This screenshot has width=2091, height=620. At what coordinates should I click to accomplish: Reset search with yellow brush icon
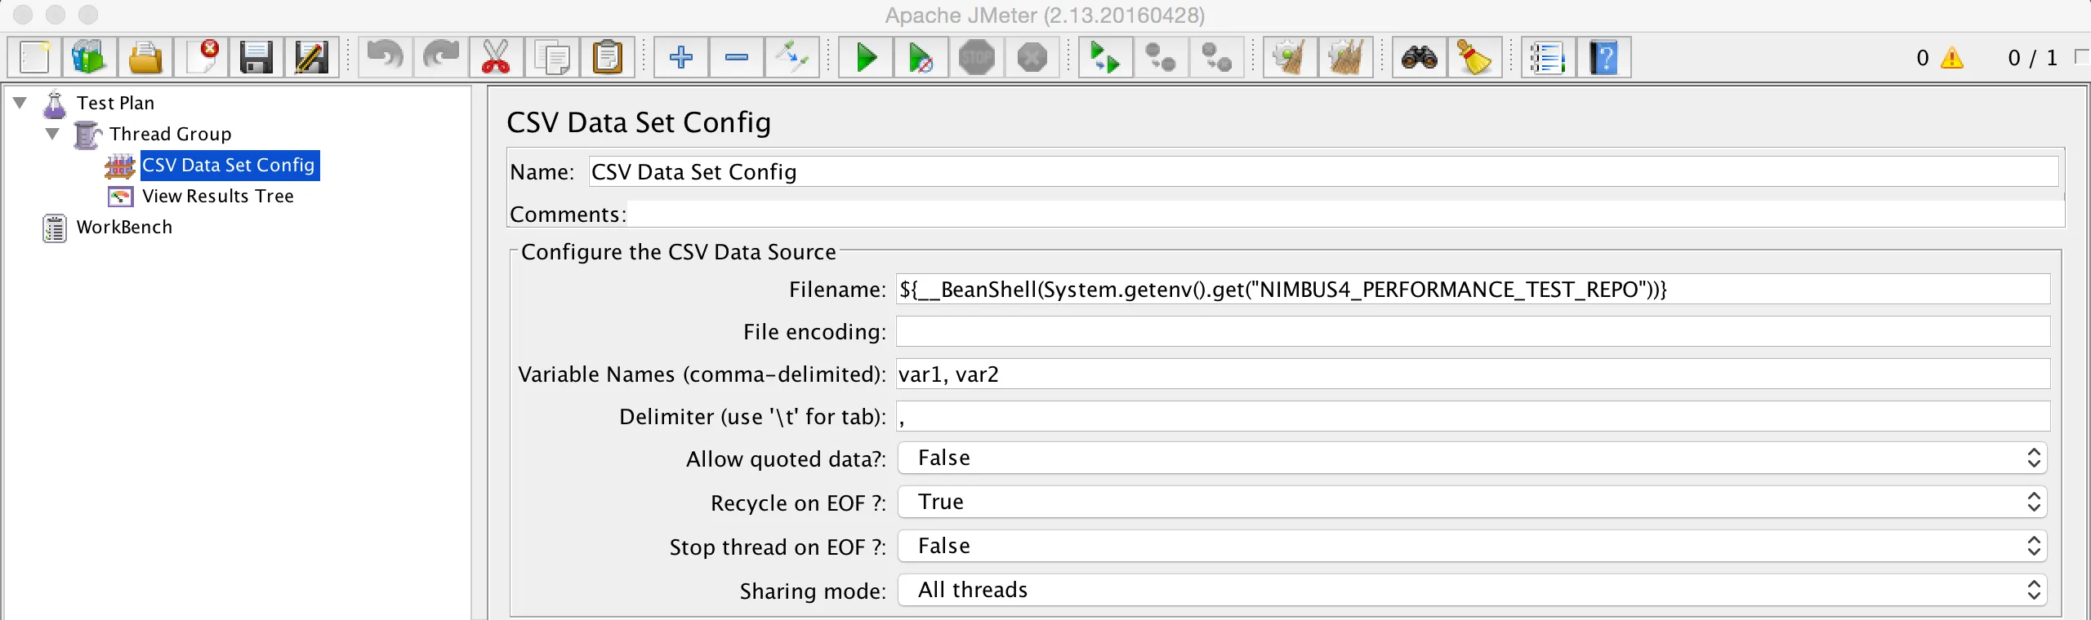click(x=1474, y=58)
